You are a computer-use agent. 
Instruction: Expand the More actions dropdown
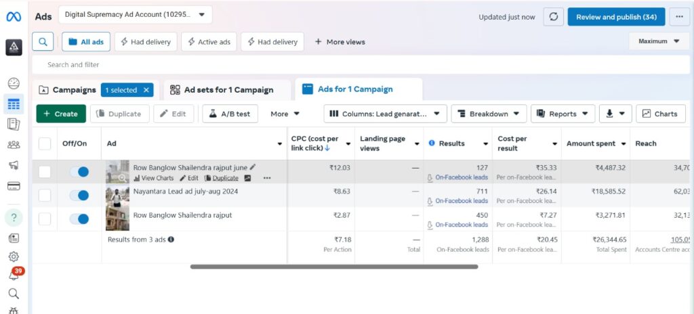[x=285, y=114]
